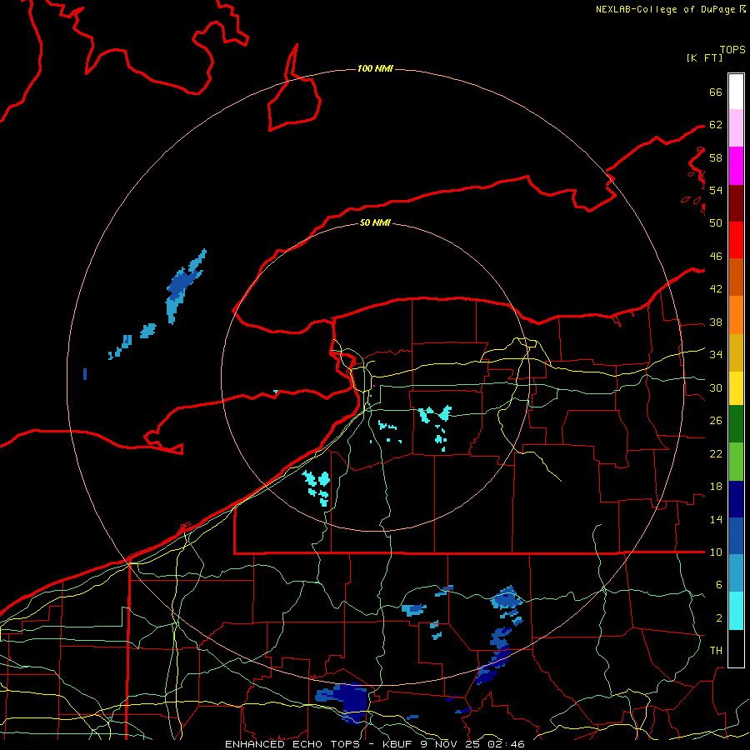Click the 26 value on legend scale

[716, 421]
